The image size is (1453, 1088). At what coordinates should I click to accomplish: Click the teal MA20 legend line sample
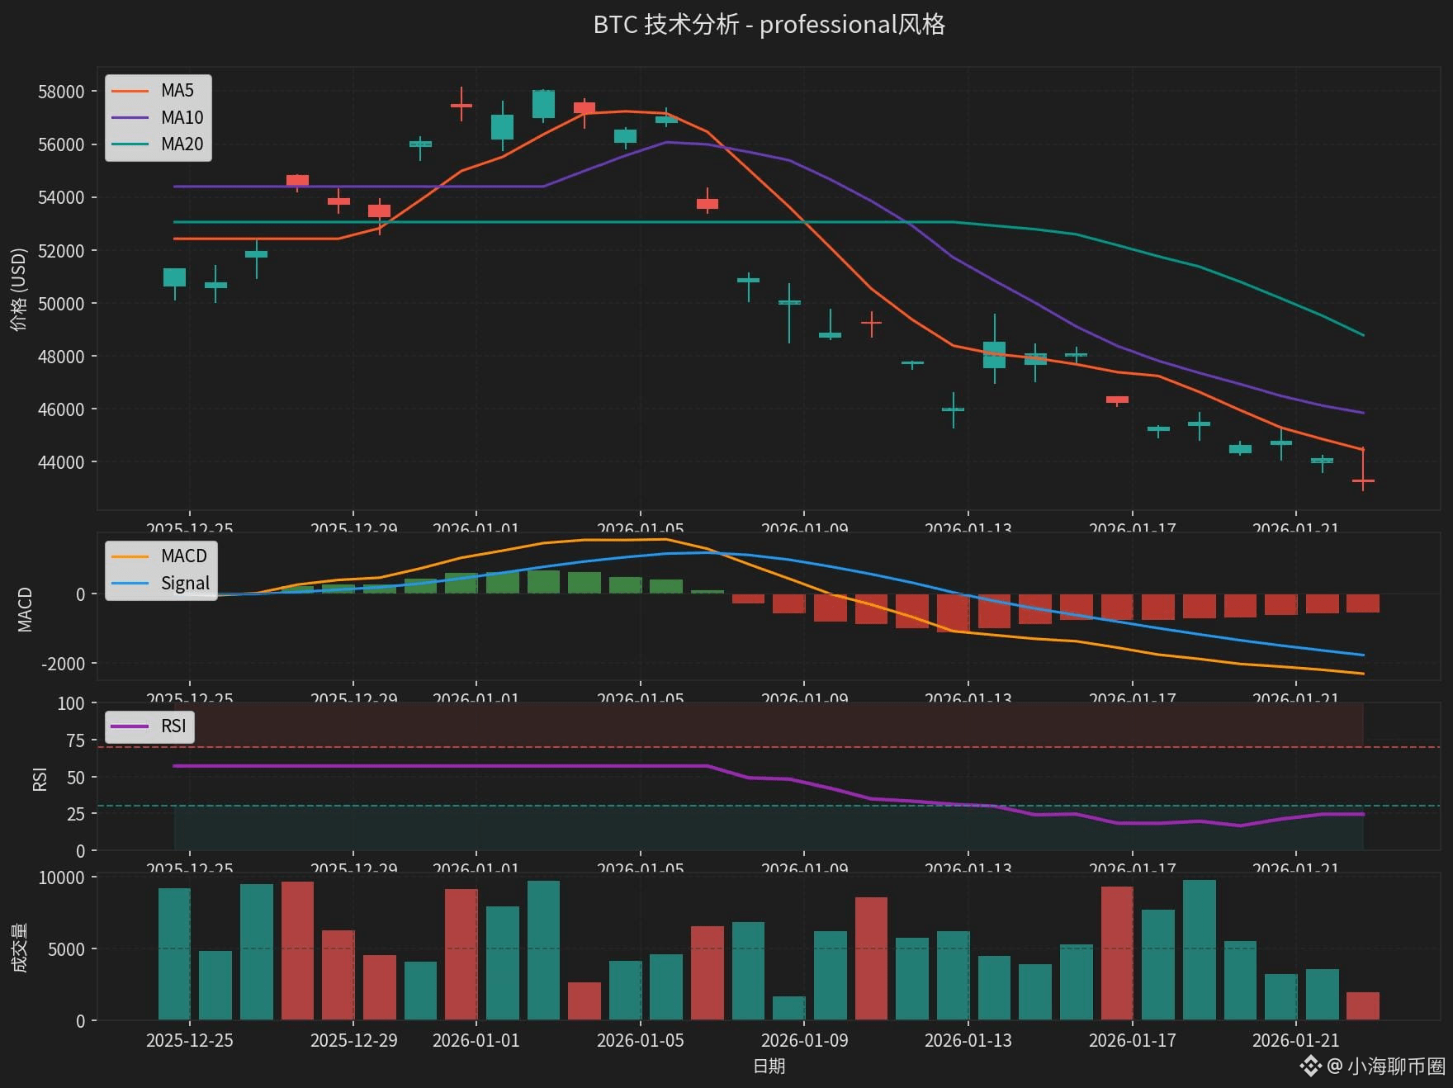pos(130,144)
